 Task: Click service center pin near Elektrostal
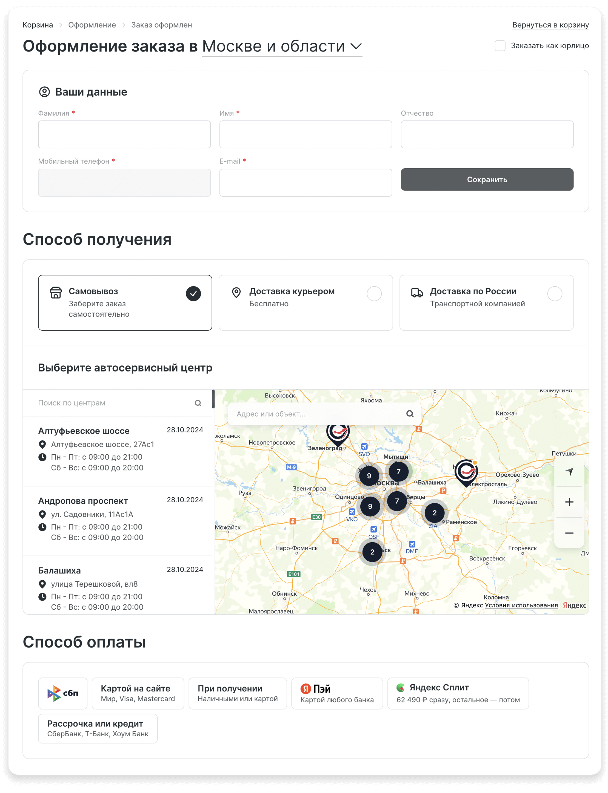click(466, 471)
